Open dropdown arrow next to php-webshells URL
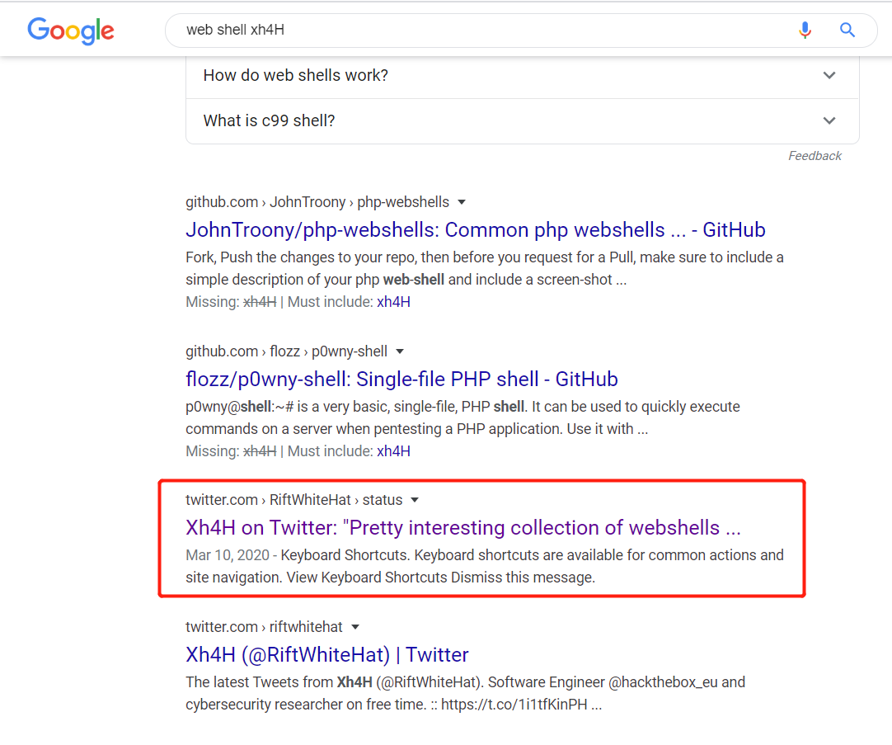Screen dimensions: 892x745 (462, 202)
